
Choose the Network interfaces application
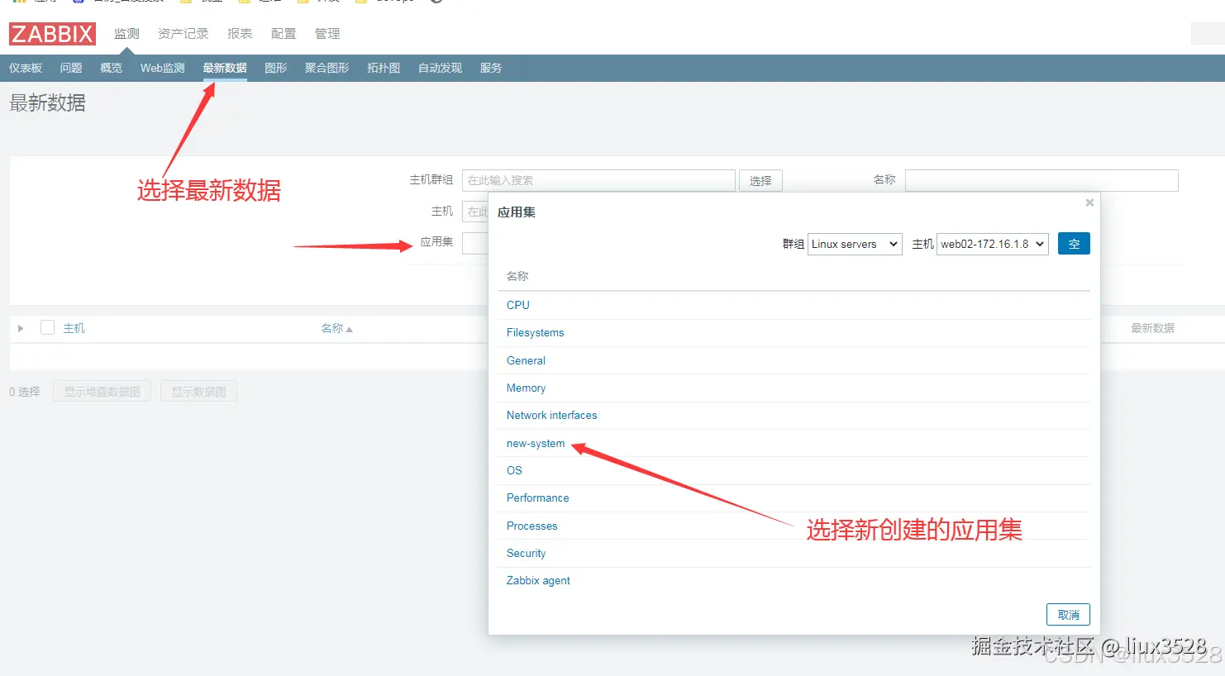(x=551, y=415)
